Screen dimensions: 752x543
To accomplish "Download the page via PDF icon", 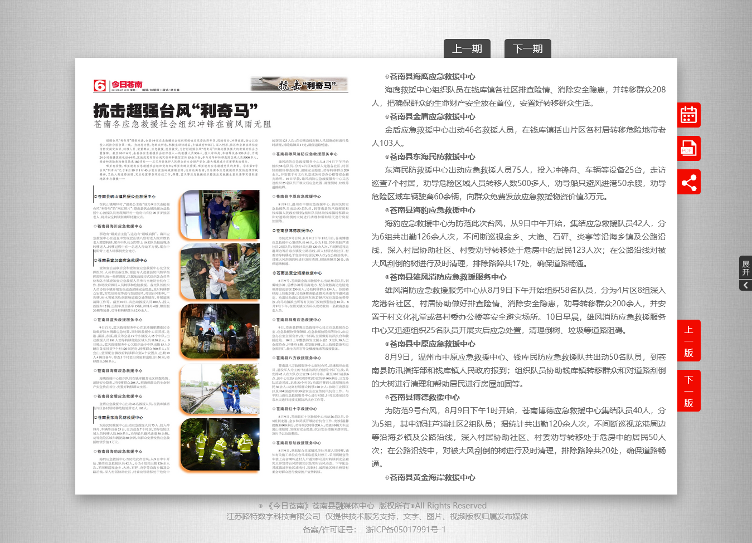I will point(688,149).
